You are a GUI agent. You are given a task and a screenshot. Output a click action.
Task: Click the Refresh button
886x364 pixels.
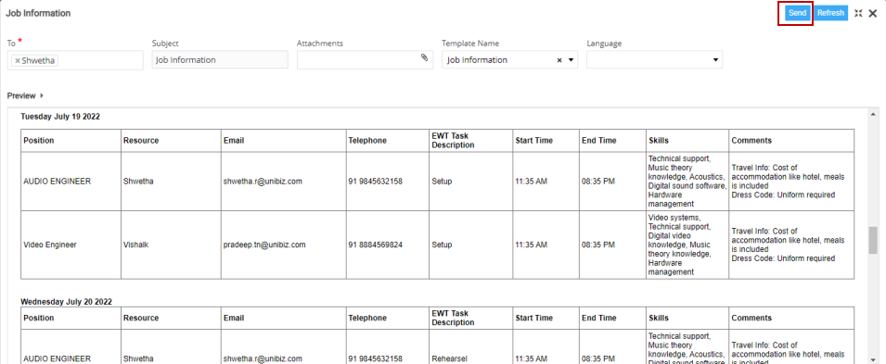(830, 13)
